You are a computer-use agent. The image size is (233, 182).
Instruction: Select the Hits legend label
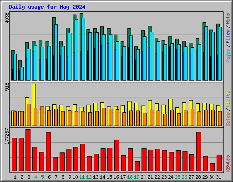coord(228,19)
